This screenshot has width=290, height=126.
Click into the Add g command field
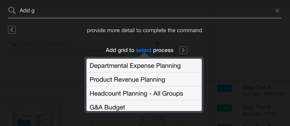144,11
